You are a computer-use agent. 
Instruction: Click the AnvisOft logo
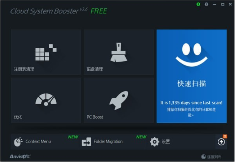20,157
